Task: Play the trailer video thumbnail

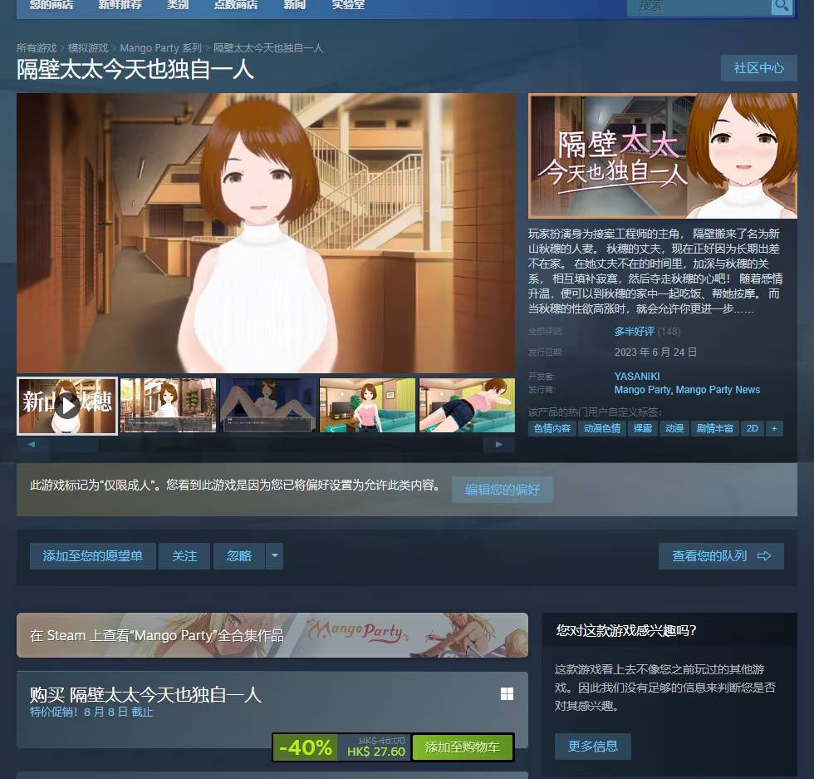Action: click(67, 406)
